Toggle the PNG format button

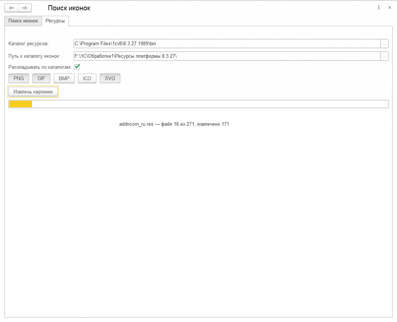click(19, 78)
